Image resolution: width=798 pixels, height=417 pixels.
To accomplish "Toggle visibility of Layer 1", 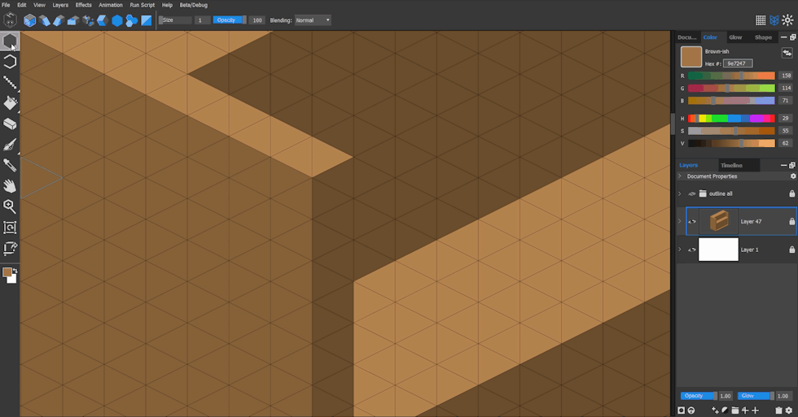I will pos(692,250).
